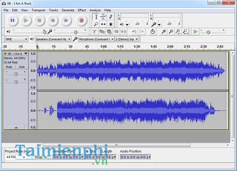Image resolution: width=237 pixels, height=171 pixels.
Task: Skip to start of the track
Action: 53,20
